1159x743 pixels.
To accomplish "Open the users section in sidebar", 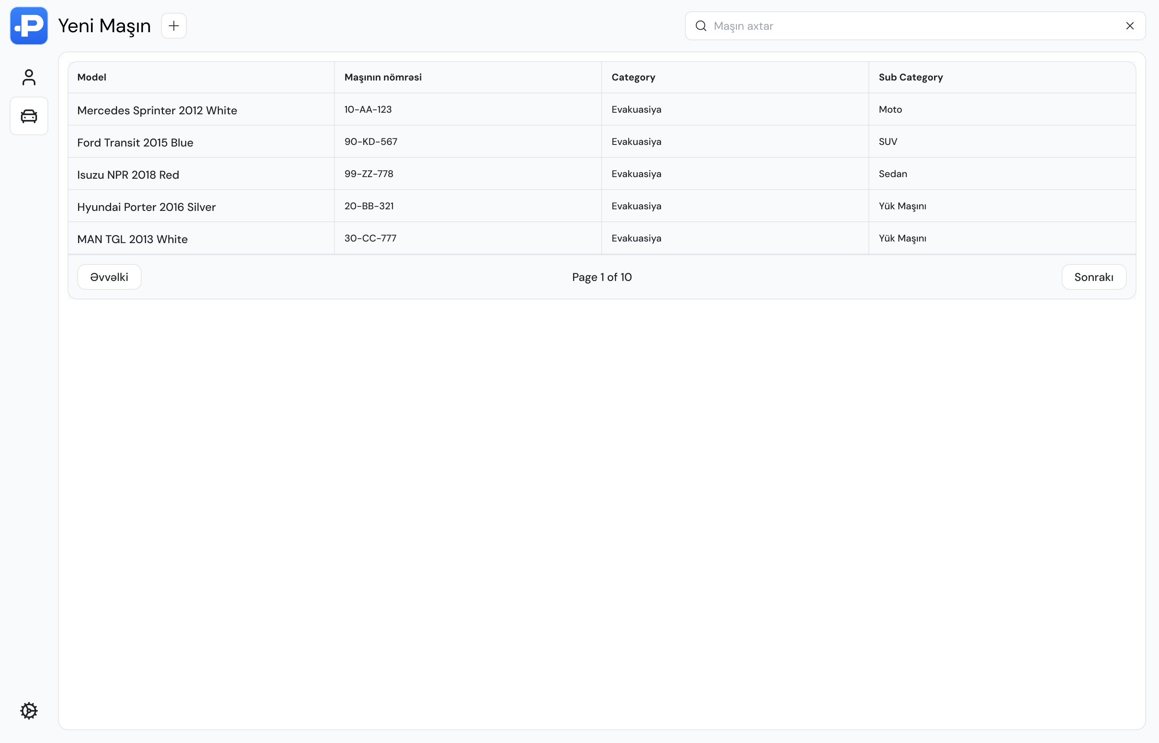I will [29, 77].
